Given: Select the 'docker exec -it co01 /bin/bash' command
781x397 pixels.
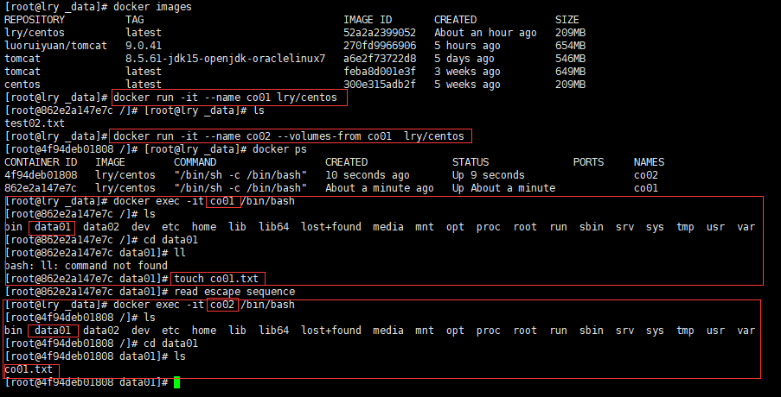Looking at the screenshot, I should pyautogui.click(x=204, y=201).
